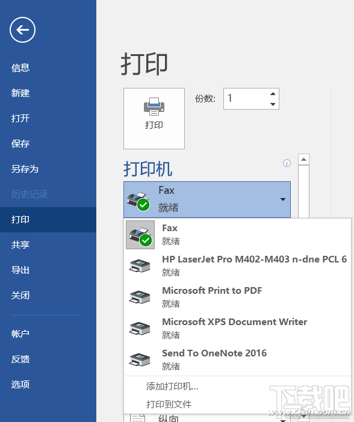Decrease copies with the down spinner arrow
The width and height of the screenshot is (354, 422).
(273, 104)
